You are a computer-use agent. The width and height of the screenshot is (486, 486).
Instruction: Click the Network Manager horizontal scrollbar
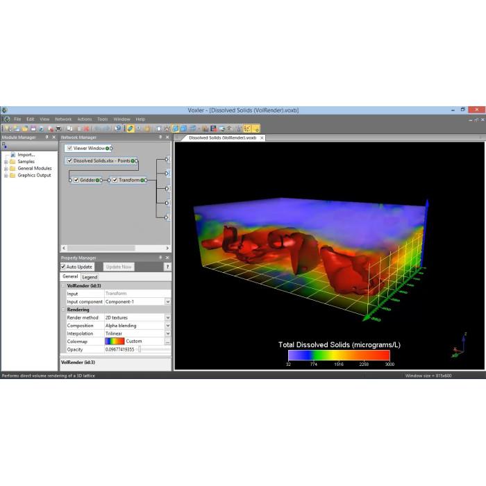pos(115,248)
